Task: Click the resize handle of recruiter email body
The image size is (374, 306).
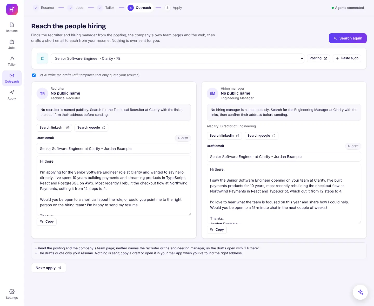Action: coord(190,214)
